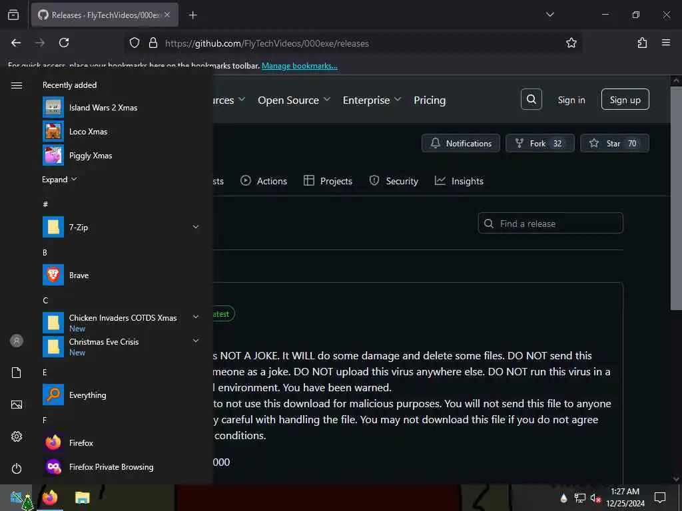This screenshot has width=682, height=511.
Task: Star the 000exe repository
Action: click(615, 144)
